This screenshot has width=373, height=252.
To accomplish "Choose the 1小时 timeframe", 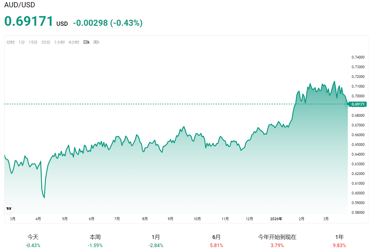I will (59, 42).
